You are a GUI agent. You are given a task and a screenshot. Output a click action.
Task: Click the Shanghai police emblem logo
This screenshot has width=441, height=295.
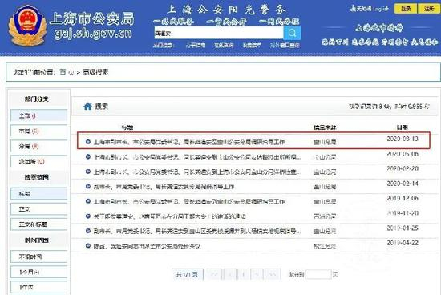27,26
